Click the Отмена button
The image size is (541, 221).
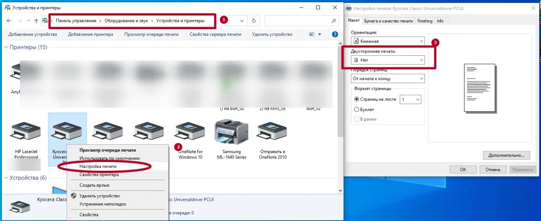493,170
